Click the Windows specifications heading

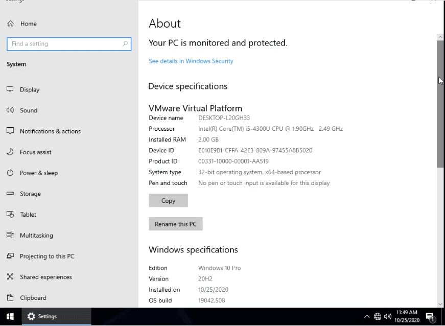(x=193, y=250)
